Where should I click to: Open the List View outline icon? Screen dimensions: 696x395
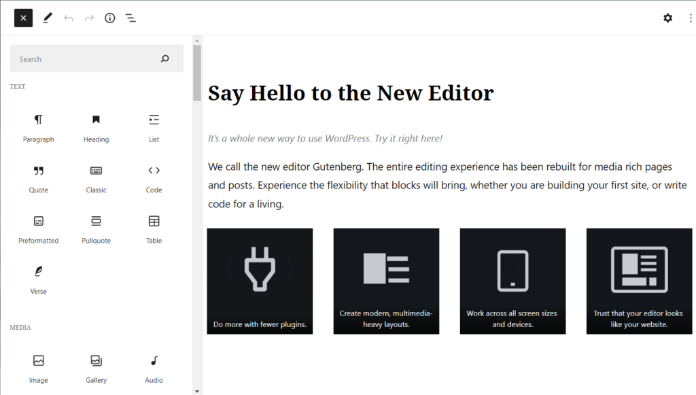click(x=130, y=18)
